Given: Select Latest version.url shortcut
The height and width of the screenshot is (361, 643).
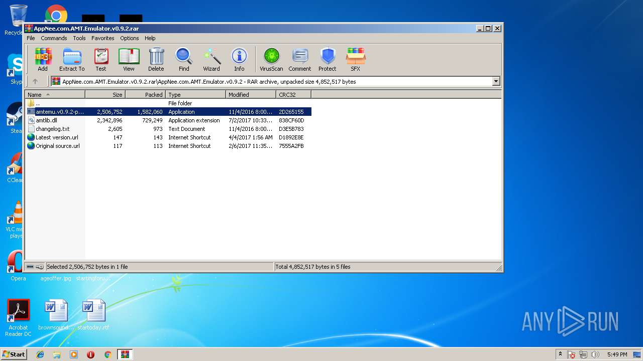Looking at the screenshot, I should tap(168, 137).
